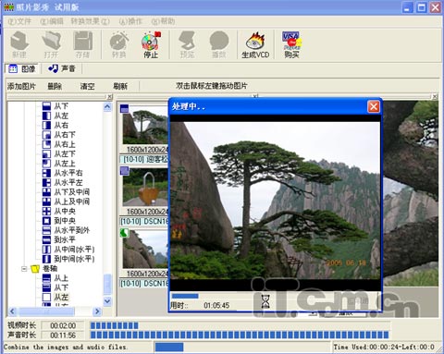Click the horizontal scrollbar left arrow
Image resolution: width=444 pixels, height=354 pixels.
pyautogui.click(x=12, y=311)
